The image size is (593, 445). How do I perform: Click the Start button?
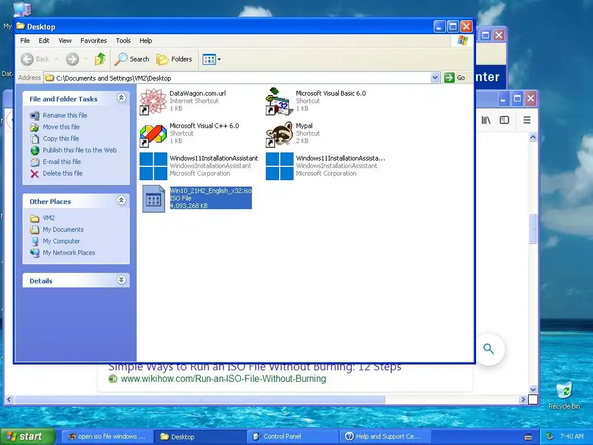(27, 436)
